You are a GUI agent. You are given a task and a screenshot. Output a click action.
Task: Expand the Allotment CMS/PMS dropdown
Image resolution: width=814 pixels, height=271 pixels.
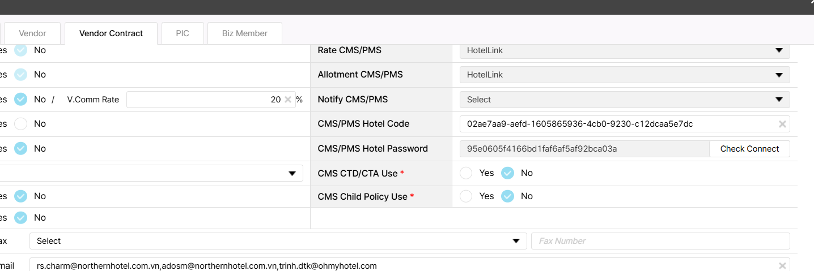pyautogui.click(x=624, y=75)
